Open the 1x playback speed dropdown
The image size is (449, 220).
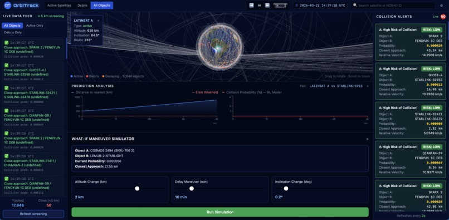point(280,5)
